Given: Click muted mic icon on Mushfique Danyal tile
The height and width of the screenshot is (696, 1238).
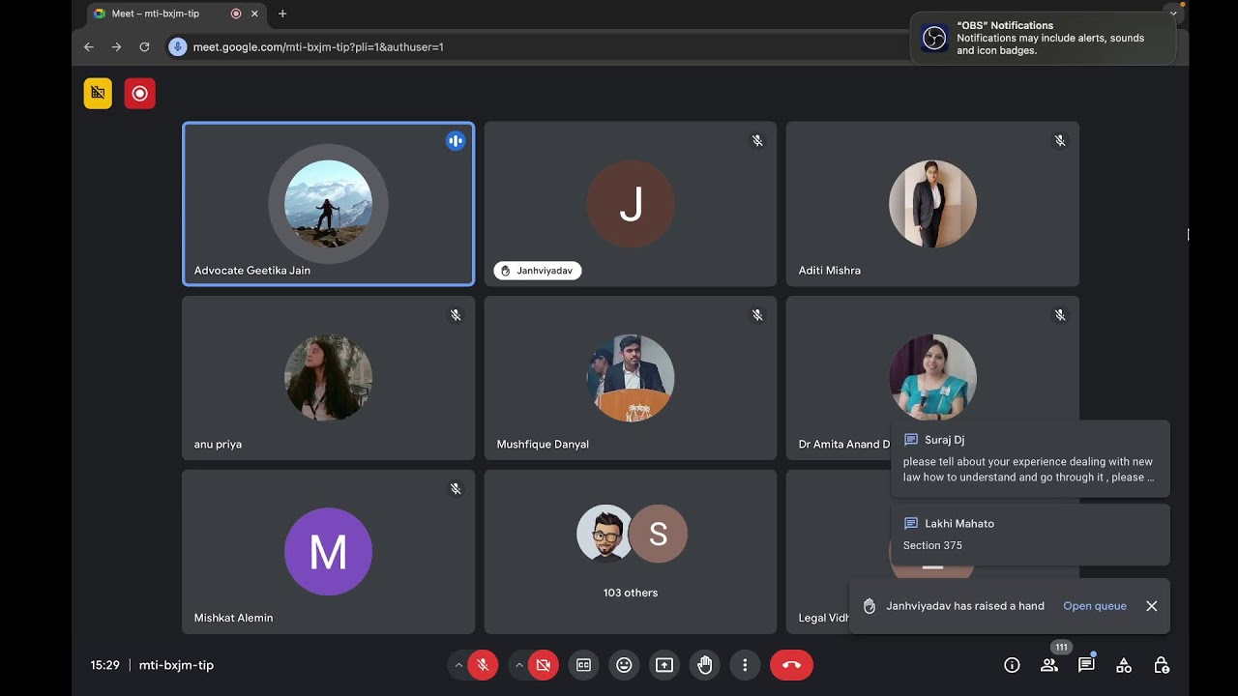Looking at the screenshot, I should click(x=757, y=315).
